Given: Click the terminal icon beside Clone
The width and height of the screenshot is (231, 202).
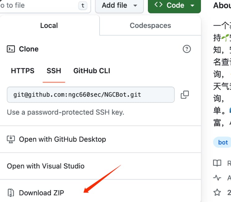Looking at the screenshot, I should pos(11,49).
